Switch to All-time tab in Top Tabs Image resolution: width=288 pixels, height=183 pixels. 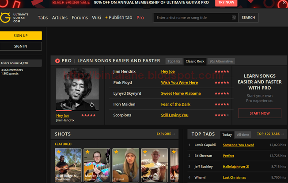(243, 135)
